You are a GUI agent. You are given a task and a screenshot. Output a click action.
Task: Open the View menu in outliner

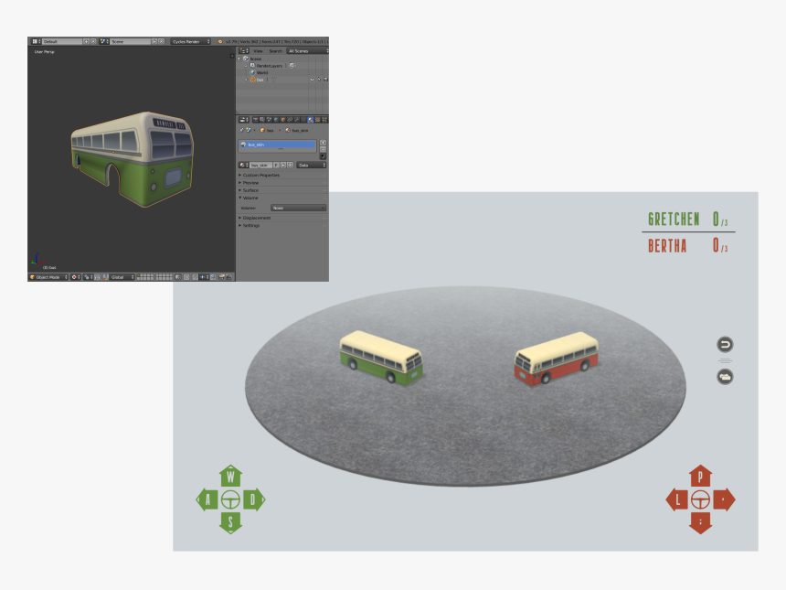[258, 51]
